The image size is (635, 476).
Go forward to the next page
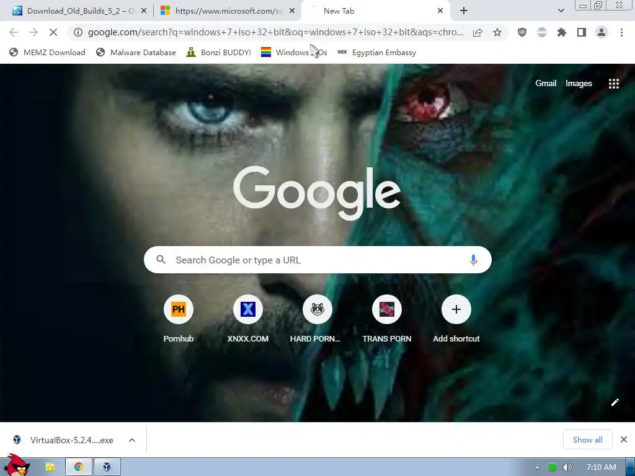[x=33, y=32]
